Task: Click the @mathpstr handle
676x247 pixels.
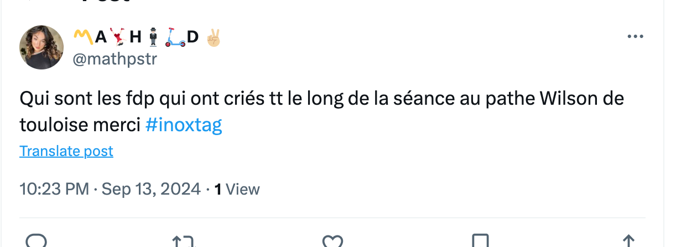Action: 115,59
